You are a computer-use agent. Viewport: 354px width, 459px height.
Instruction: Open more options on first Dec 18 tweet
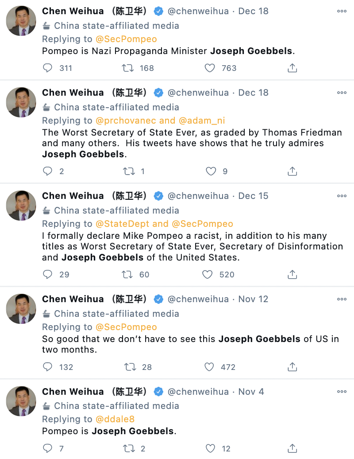click(x=342, y=11)
